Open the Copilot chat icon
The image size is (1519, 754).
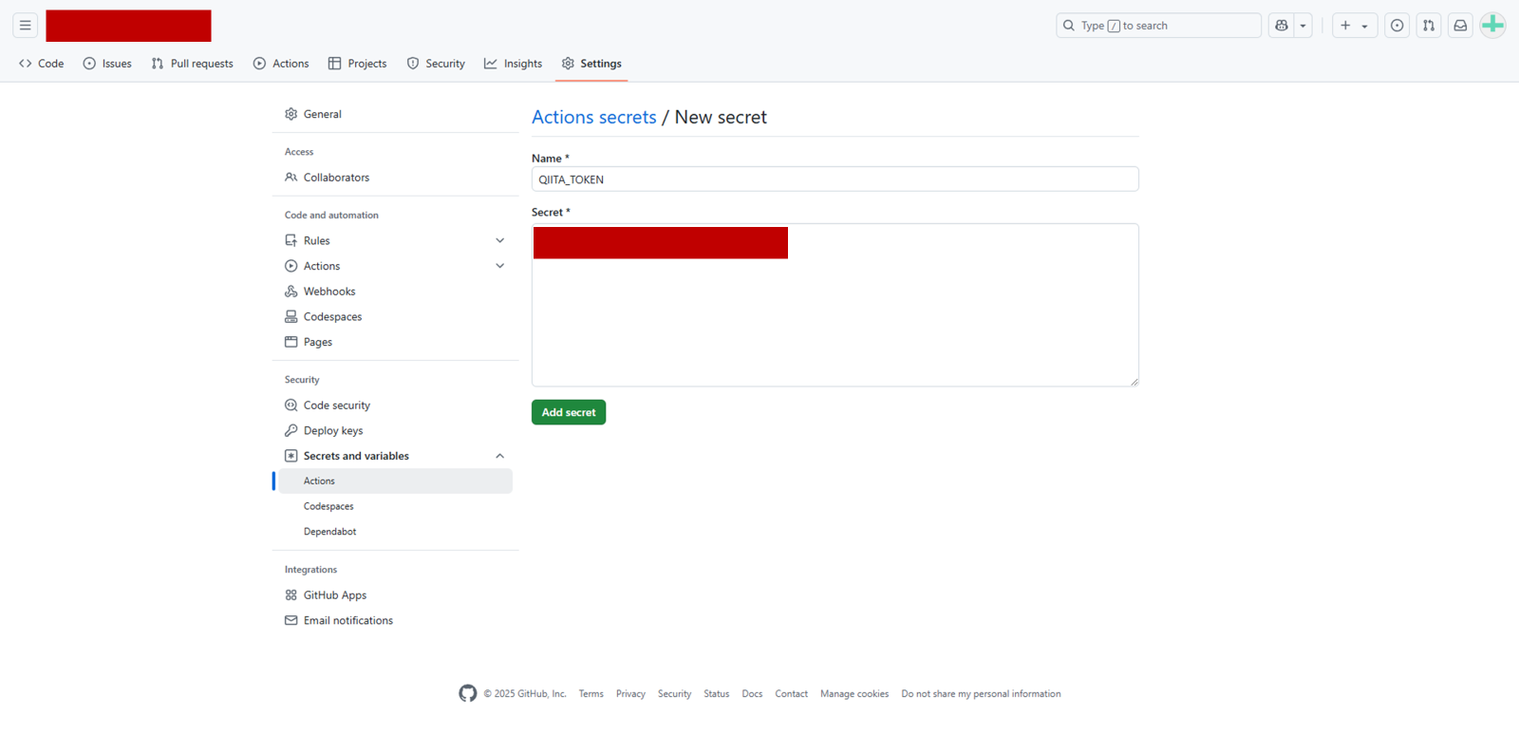click(x=1282, y=26)
